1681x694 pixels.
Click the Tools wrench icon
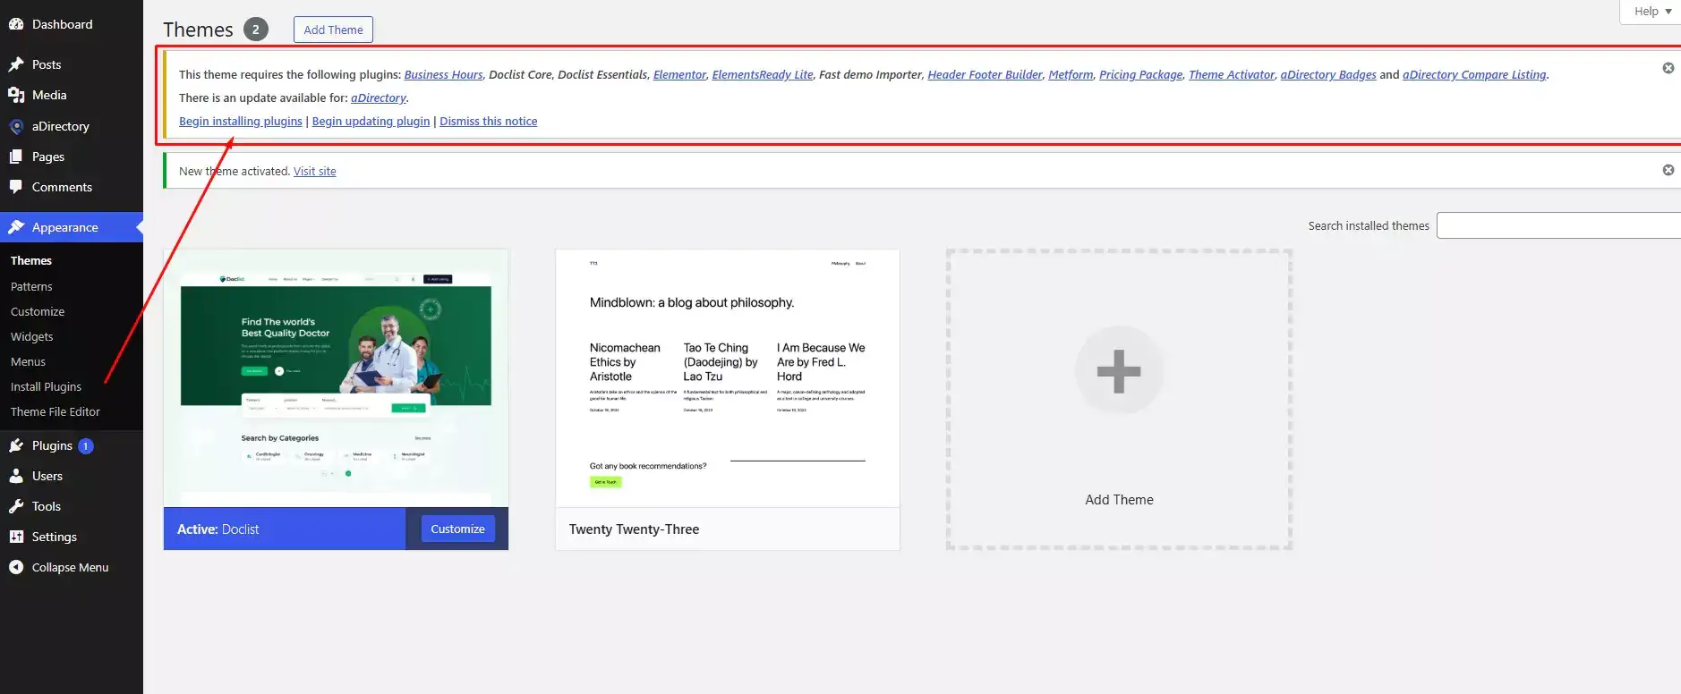point(16,506)
